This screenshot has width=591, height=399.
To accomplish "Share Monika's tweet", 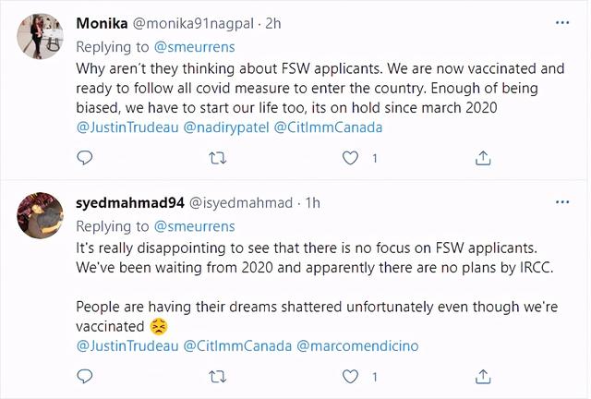I will pos(482,158).
